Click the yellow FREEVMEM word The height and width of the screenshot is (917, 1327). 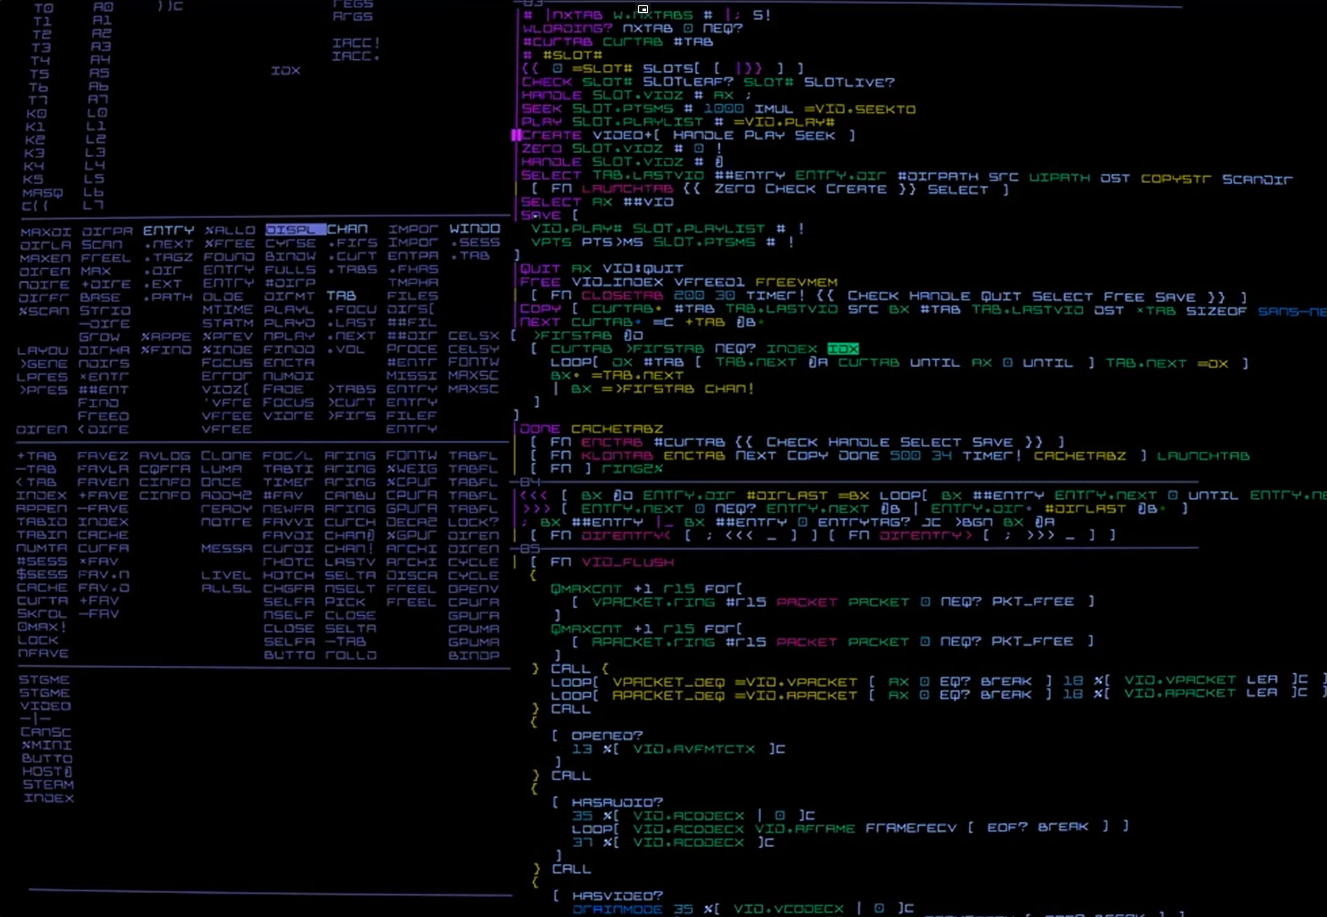click(x=795, y=283)
